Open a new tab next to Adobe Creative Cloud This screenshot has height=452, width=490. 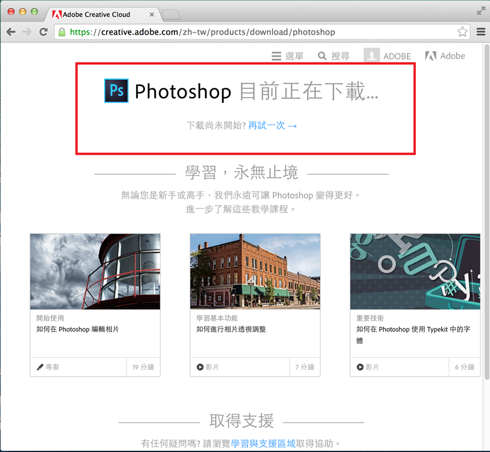[171, 14]
